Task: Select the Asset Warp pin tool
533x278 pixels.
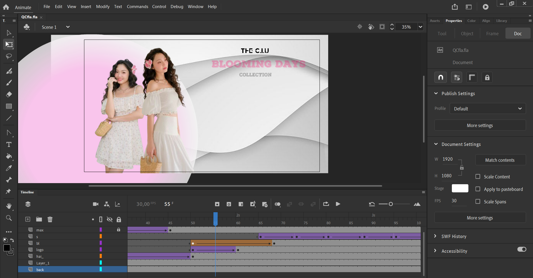Action: point(9,191)
